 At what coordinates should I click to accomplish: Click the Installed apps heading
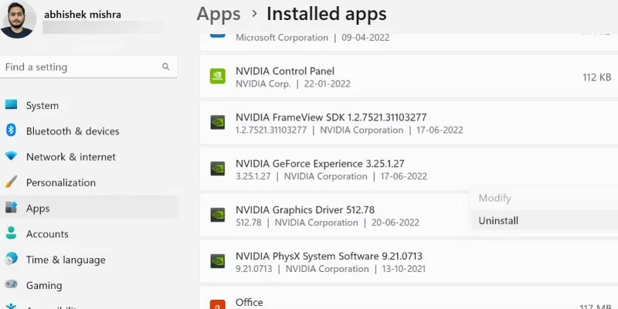[x=326, y=14]
